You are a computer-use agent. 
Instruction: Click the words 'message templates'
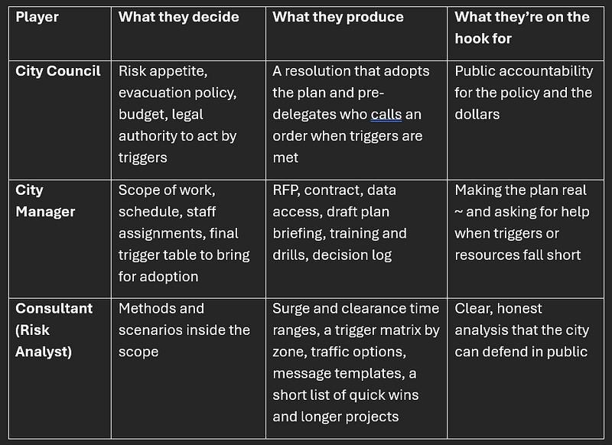coord(339,374)
